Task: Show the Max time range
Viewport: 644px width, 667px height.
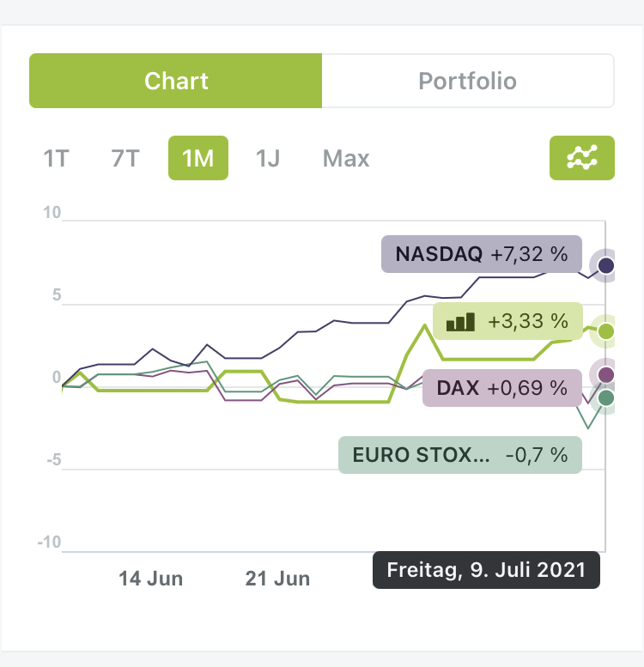Action: pyautogui.click(x=346, y=159)
